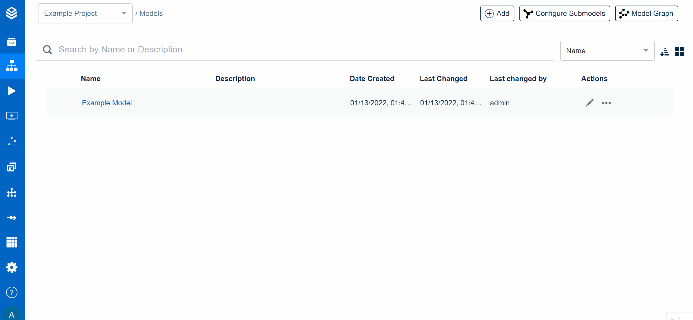Click the Add button
The width and height of the screenshot is (693, 320).
[497, 13]
